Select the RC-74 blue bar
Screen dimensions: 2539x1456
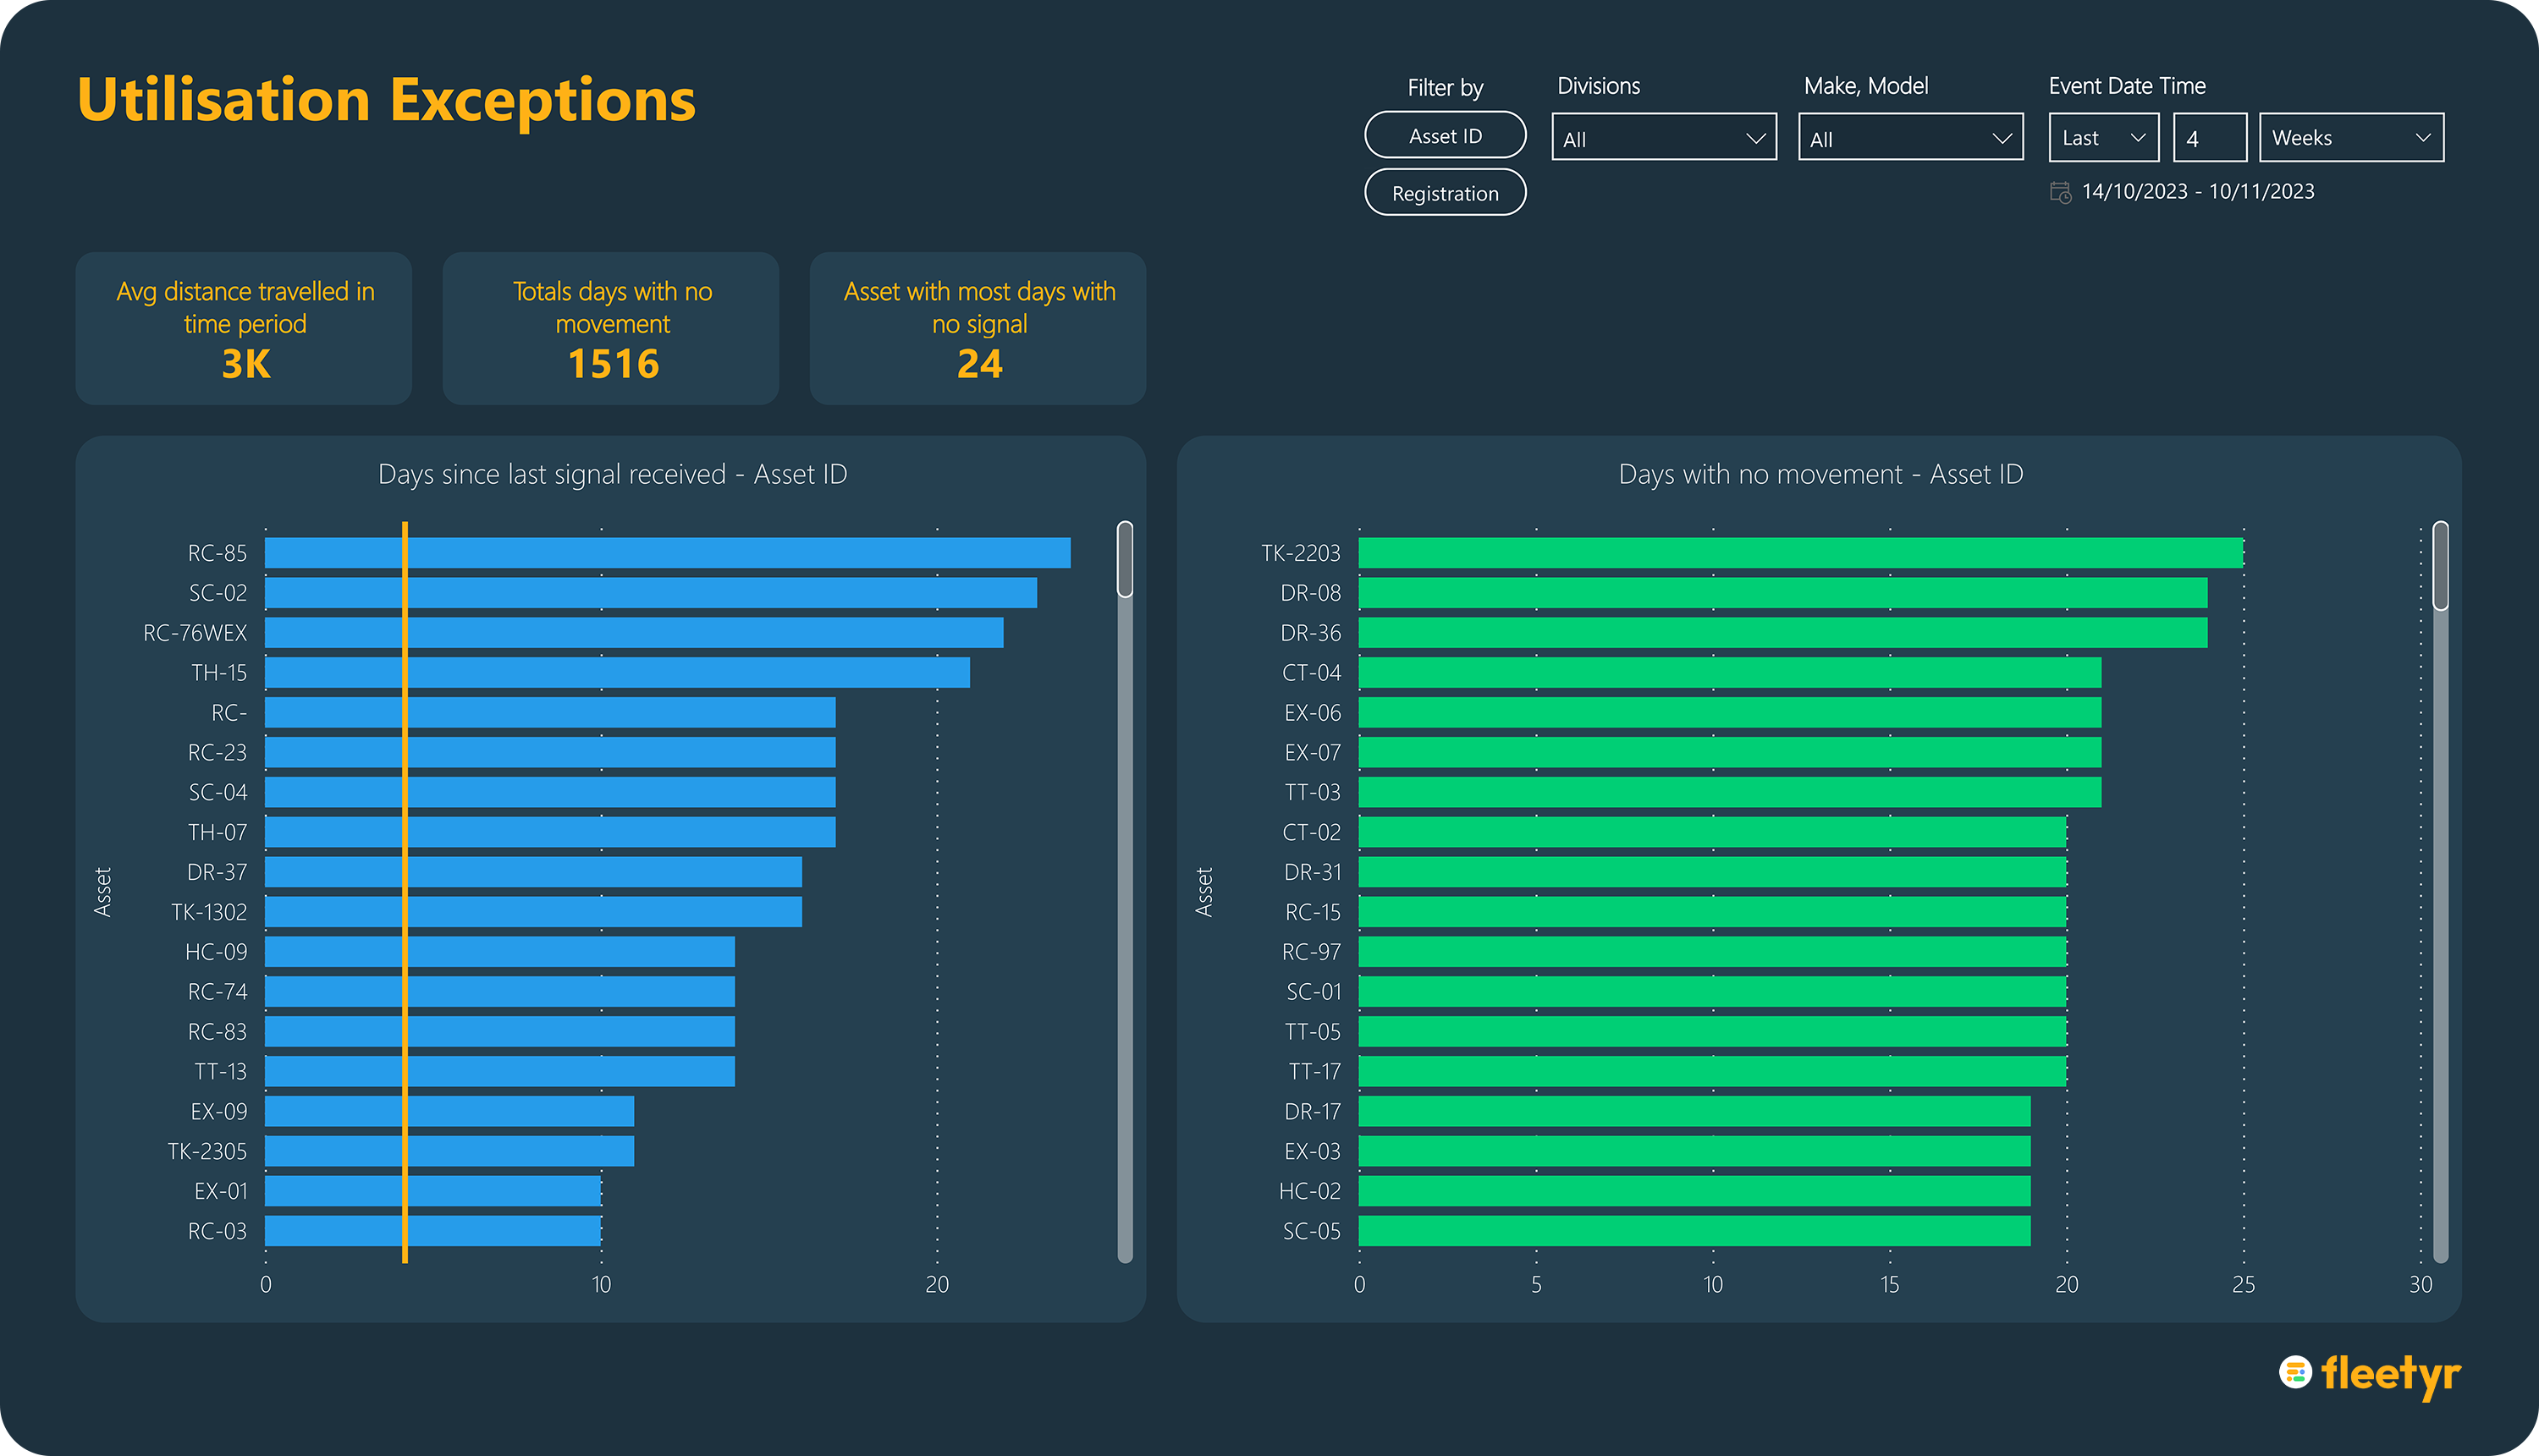pyautogui.click(x=500, y=992)
